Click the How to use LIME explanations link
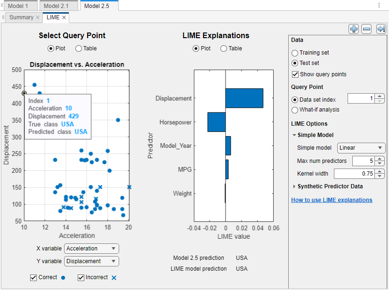Viewport: 389px width, 290px height. 332,200
